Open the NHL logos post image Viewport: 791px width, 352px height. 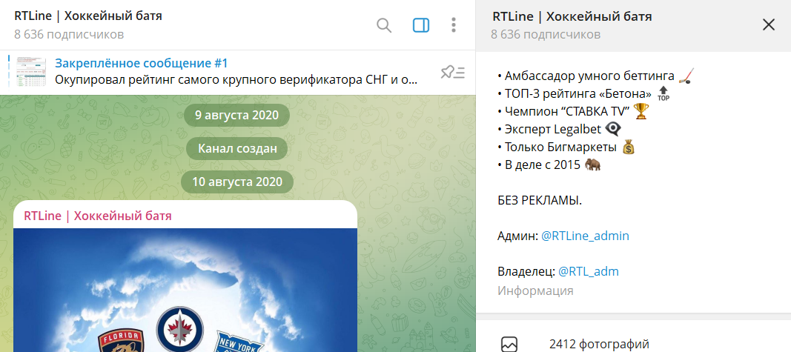(x=185, y=290)
